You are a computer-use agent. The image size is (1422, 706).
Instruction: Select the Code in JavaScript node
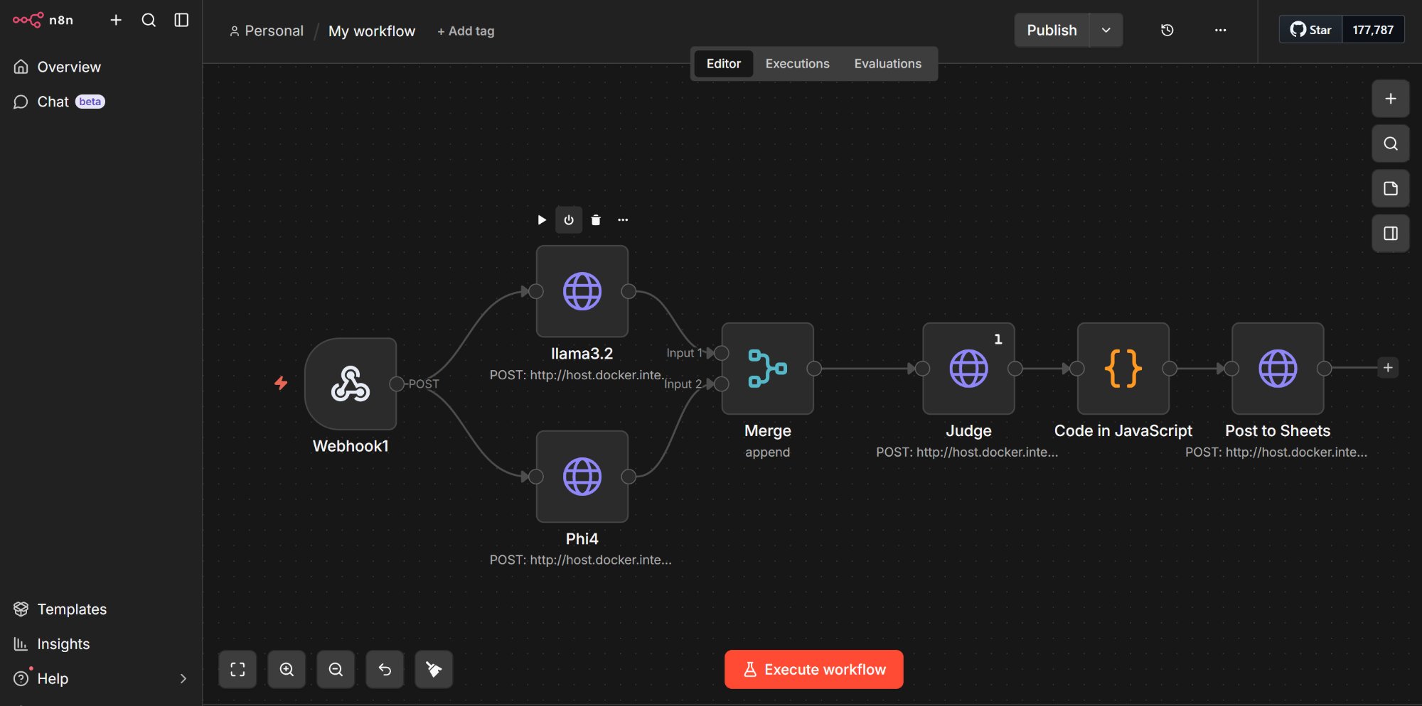[x=1123, y=369]
